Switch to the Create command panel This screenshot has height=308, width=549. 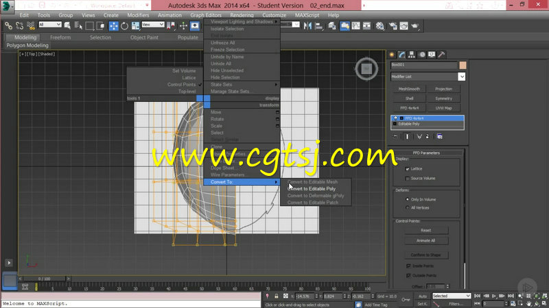392,55
